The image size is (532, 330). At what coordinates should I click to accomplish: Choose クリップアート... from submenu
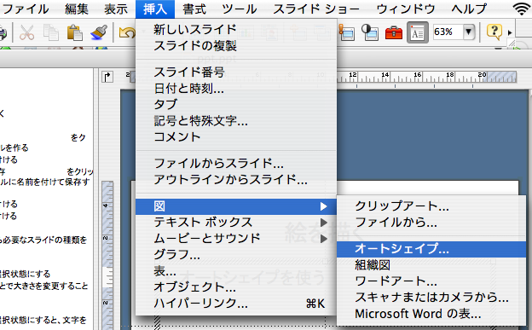coord(431,206)
